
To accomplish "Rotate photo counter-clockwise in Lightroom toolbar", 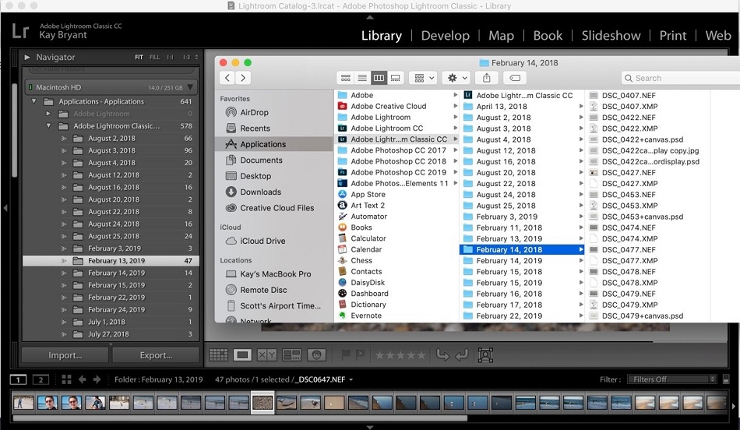I will tap(442, 355).
